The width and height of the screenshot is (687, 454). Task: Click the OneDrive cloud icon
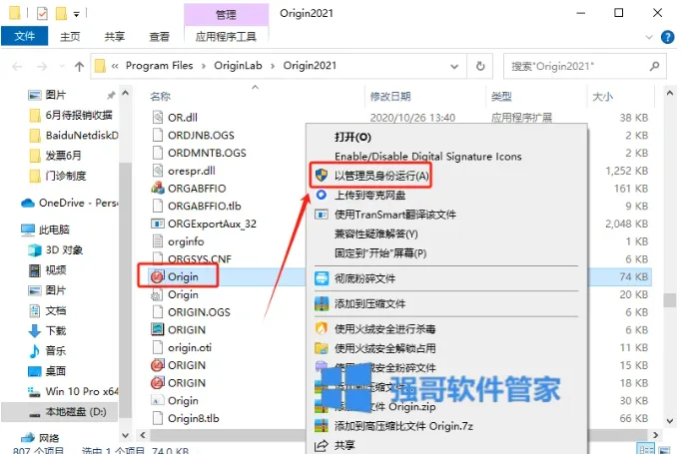click(28, 204)
